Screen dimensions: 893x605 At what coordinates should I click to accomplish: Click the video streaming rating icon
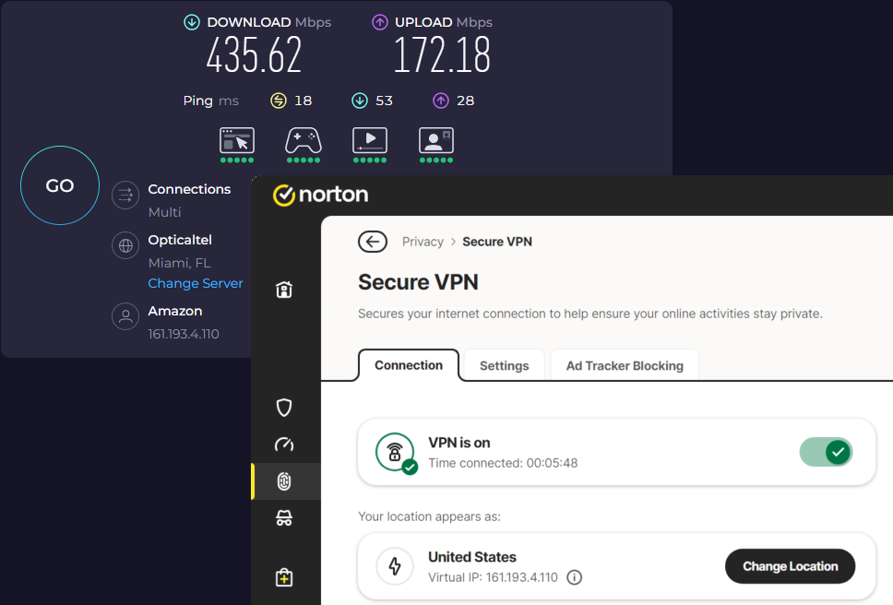(x=370, y=140)
